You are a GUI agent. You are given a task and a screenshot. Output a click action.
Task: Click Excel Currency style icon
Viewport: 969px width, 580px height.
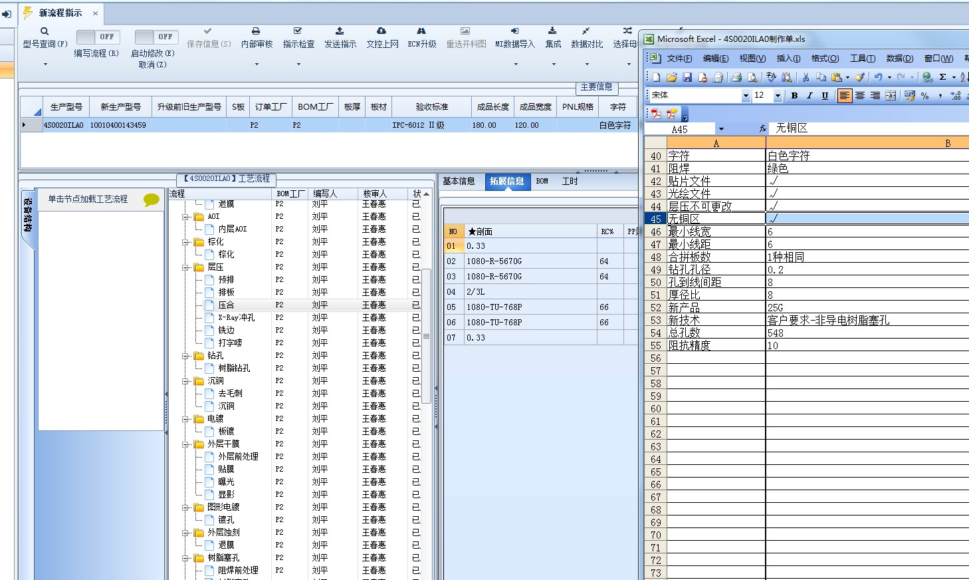click(x=909, y=96)
